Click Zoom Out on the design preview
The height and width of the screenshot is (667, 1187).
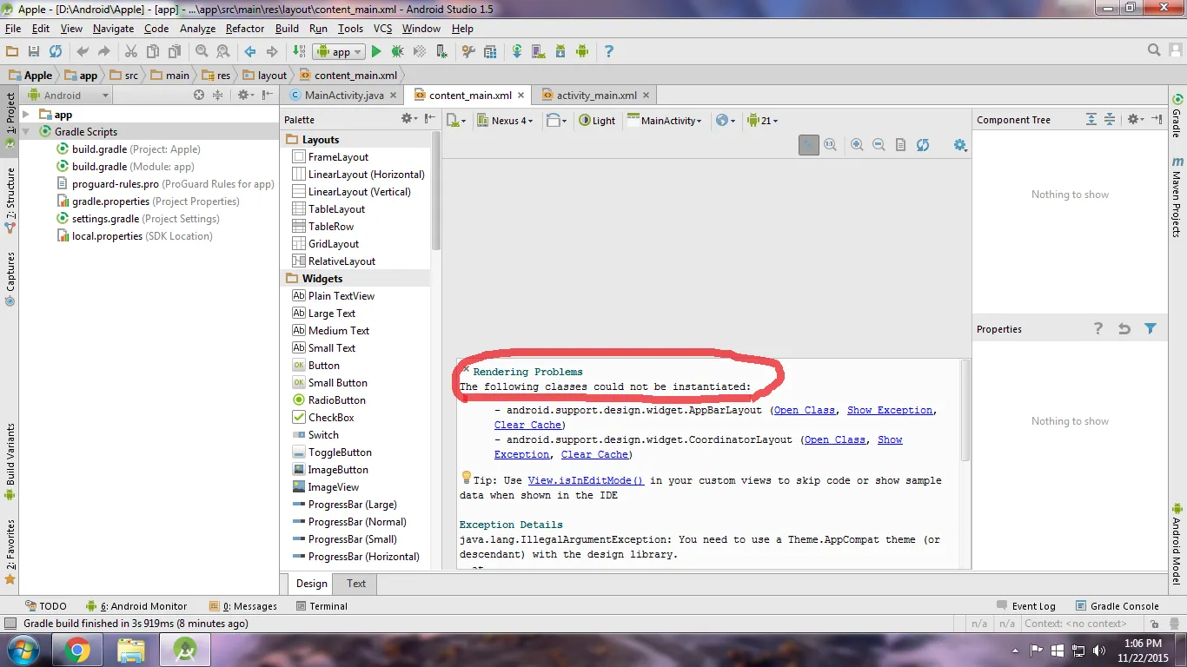pyautogui.click(x=879, y=145)
